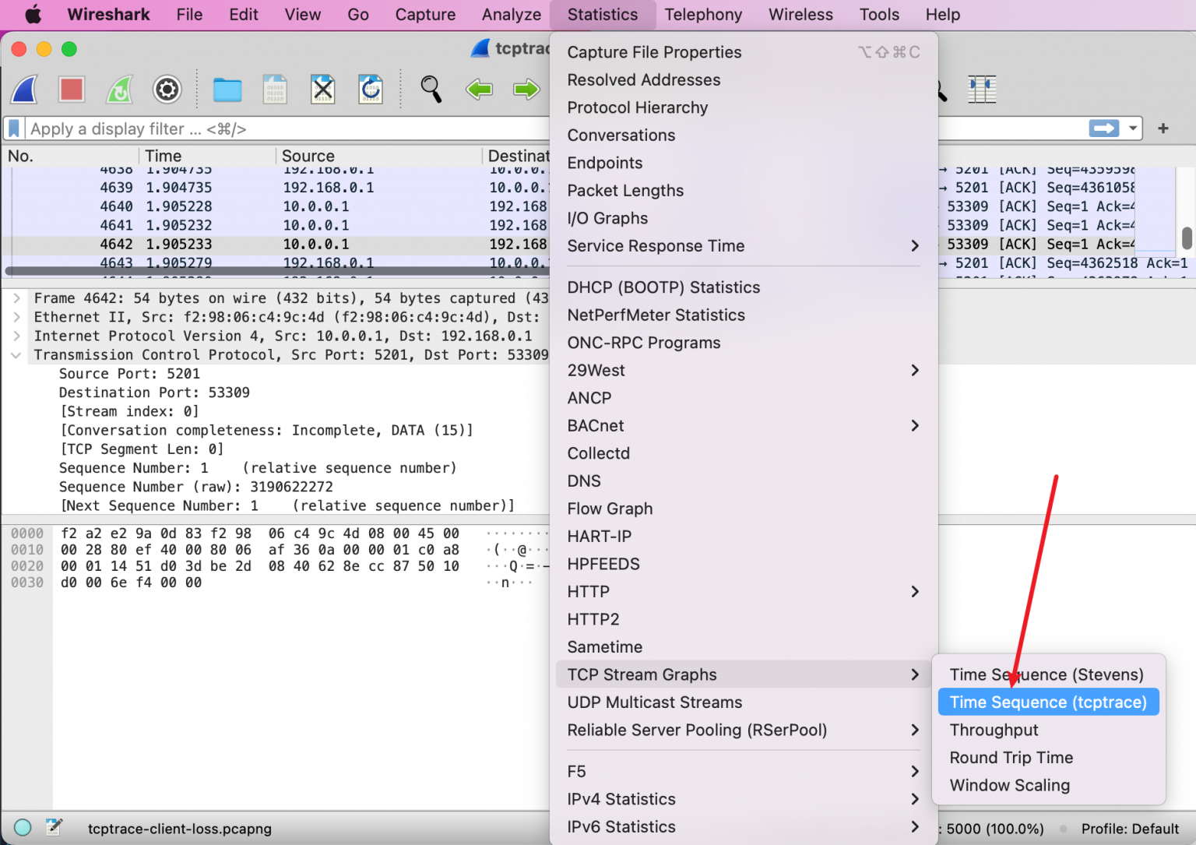Screen dimensions: 1196x845
Task: Close the capture file (document with X icon)
Action: click(322, 90)
